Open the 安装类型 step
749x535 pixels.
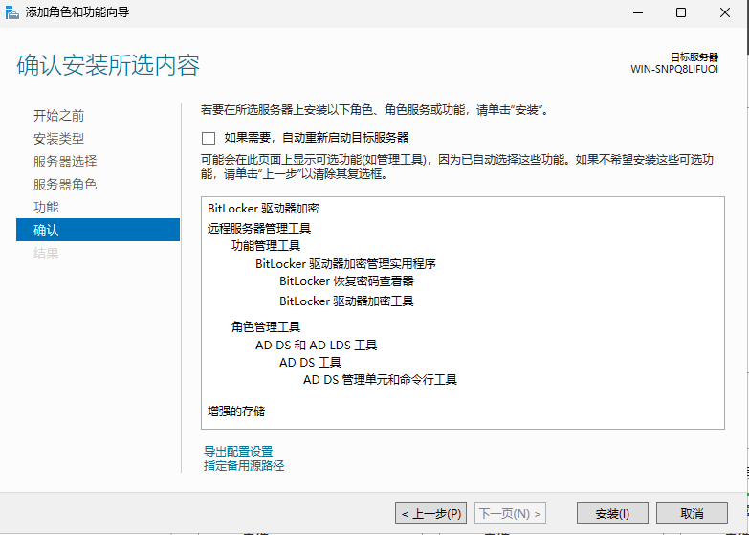coord(58,139)
